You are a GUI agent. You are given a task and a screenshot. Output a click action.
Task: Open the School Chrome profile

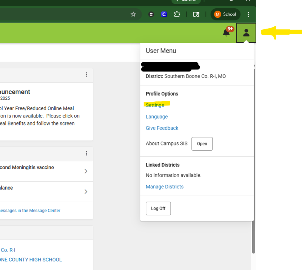pyautogui.click(x=225, y=14)
